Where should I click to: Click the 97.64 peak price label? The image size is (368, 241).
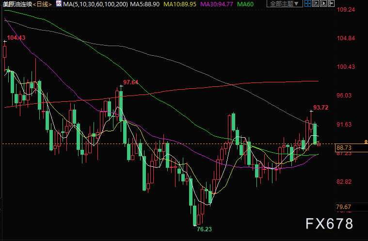pos(131,82)
